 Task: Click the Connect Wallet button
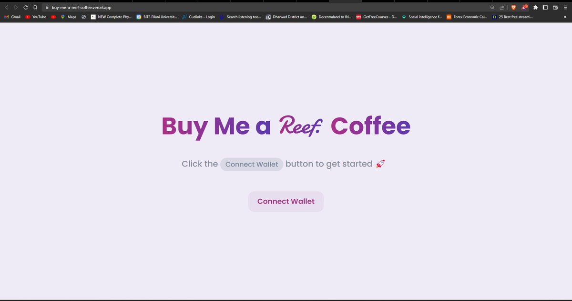pos(286,202)
